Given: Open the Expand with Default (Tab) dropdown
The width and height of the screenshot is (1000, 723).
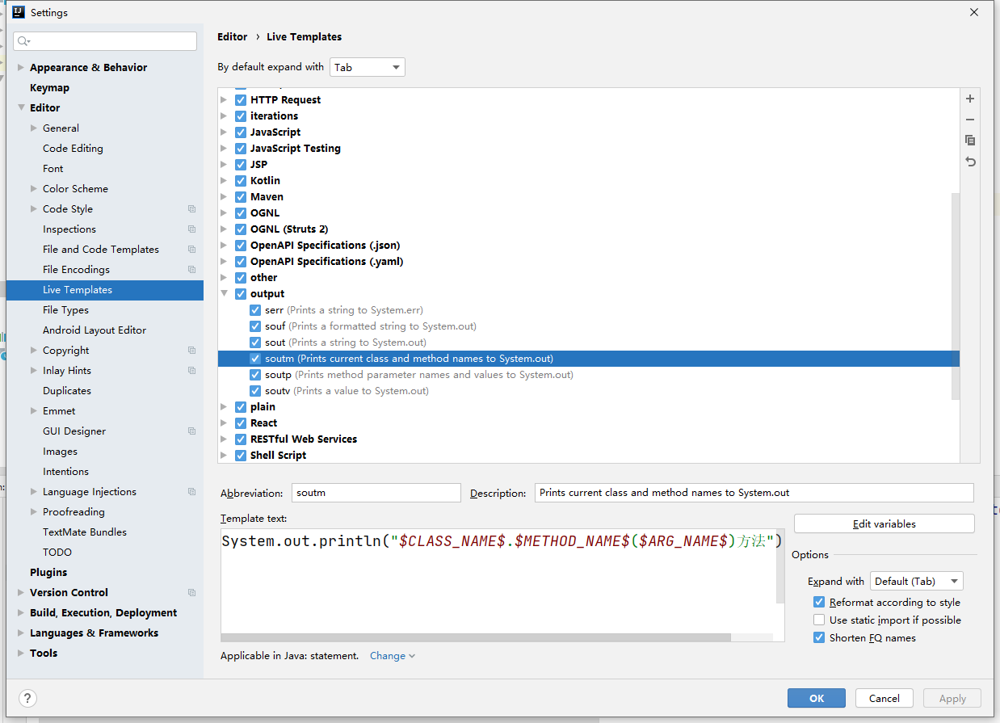Looking at the screenshot, I should (x=917, y=582).
